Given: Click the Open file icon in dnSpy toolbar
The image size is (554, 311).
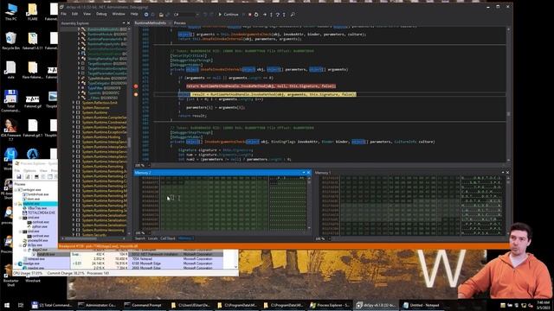Looking at the screenshot, I should tap(161, 15).
